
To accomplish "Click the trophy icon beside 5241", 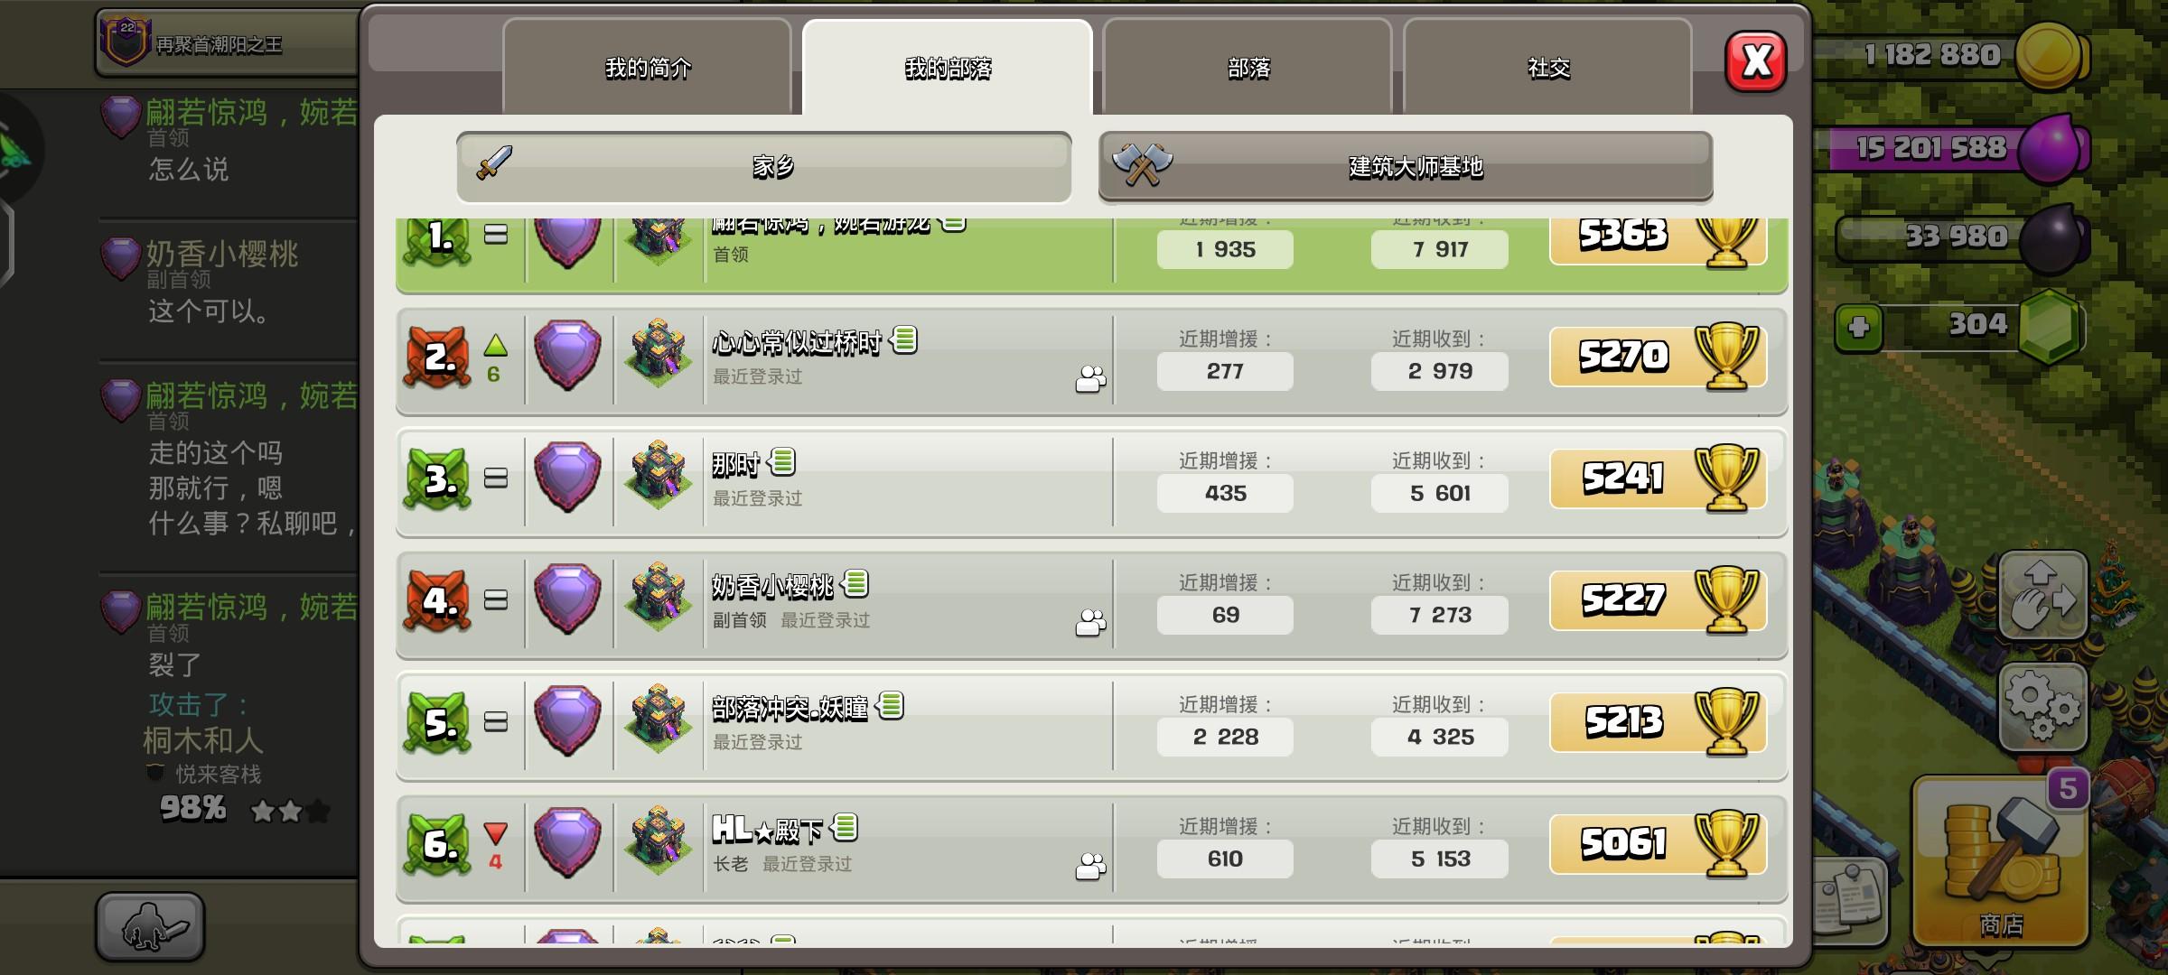I will pyautogui.click(x=1726, y=478).
